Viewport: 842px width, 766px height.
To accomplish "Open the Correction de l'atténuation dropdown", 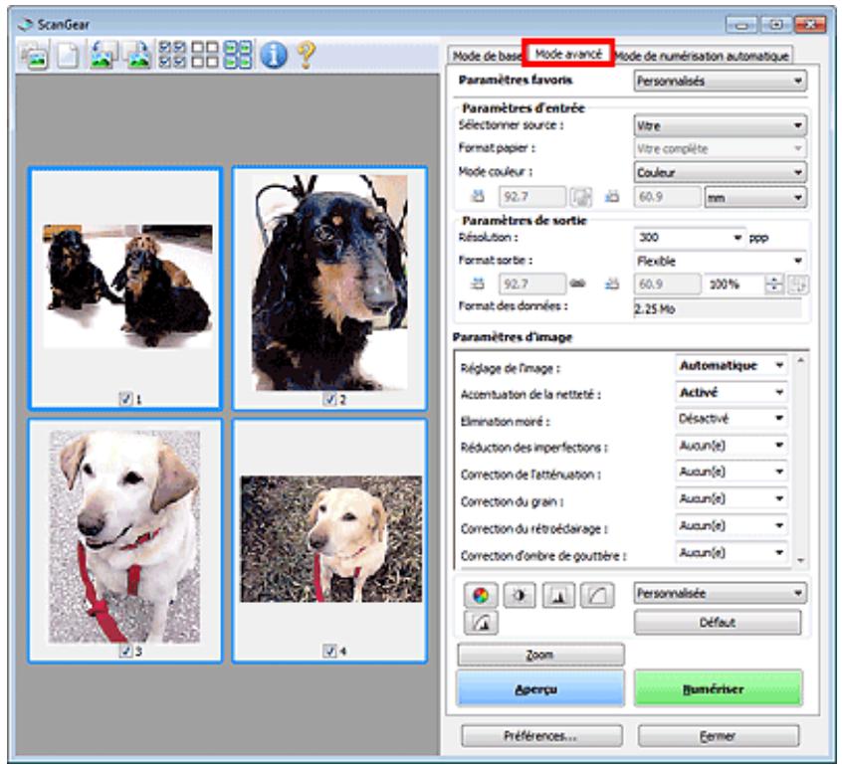I will pos(731,472).
